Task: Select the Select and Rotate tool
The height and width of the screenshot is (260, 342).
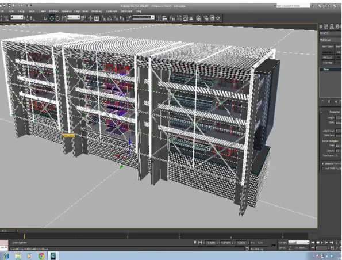Action: click(x=57, y=18)
